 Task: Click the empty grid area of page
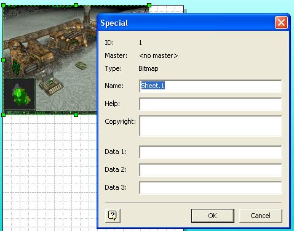(x=49, y=171)
